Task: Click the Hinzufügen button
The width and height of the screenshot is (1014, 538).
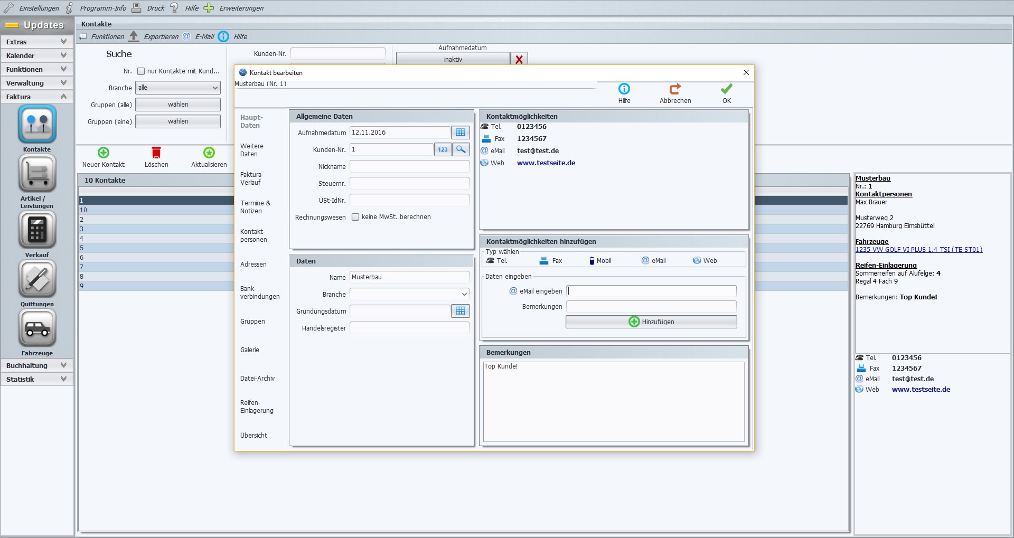Action: (x=651, y=322)
